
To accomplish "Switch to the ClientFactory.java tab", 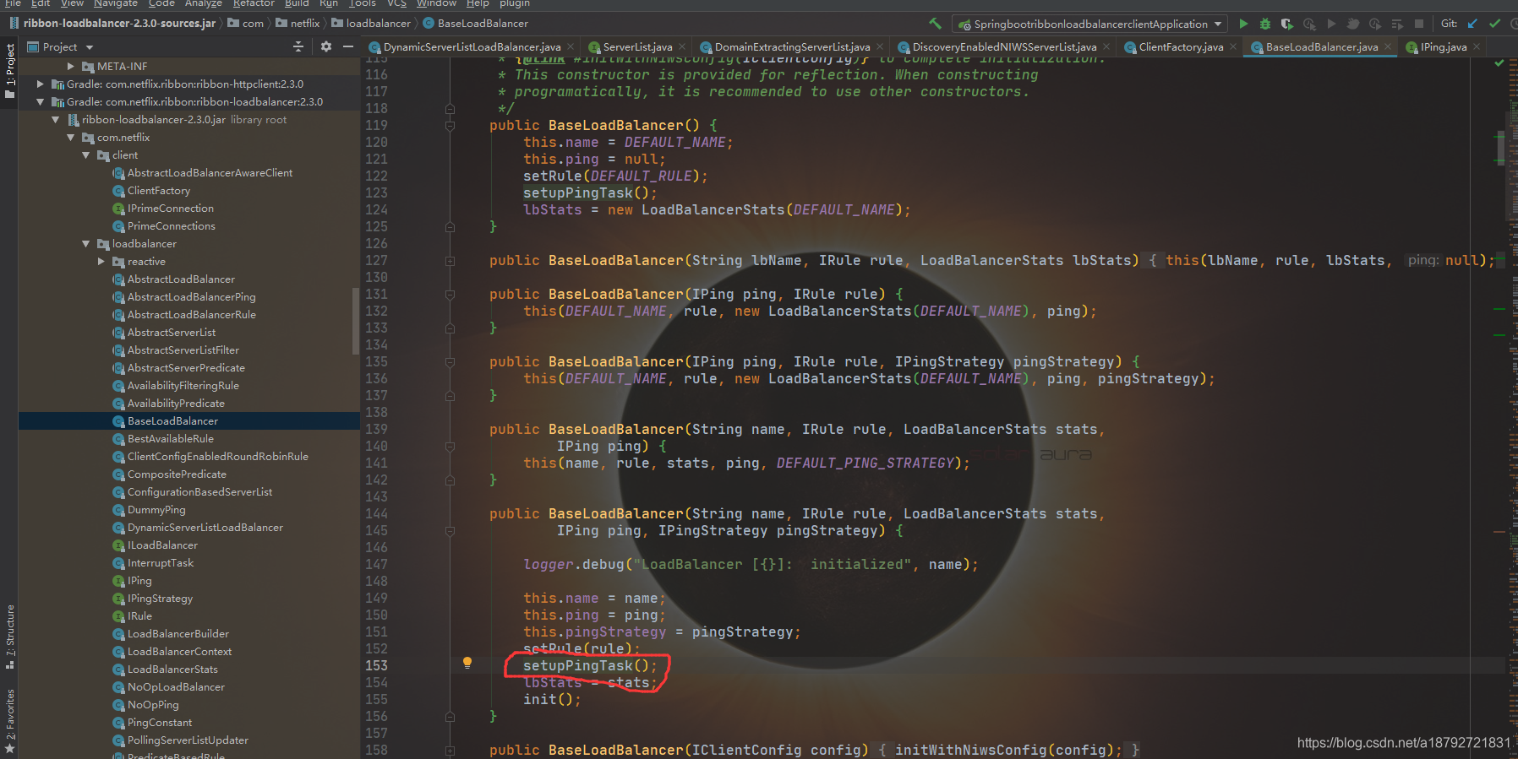I will [1180, 47].
